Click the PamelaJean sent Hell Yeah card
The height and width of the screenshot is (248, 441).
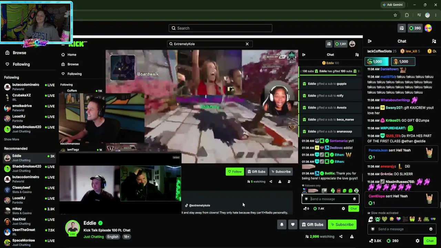(x=401, y=154)
